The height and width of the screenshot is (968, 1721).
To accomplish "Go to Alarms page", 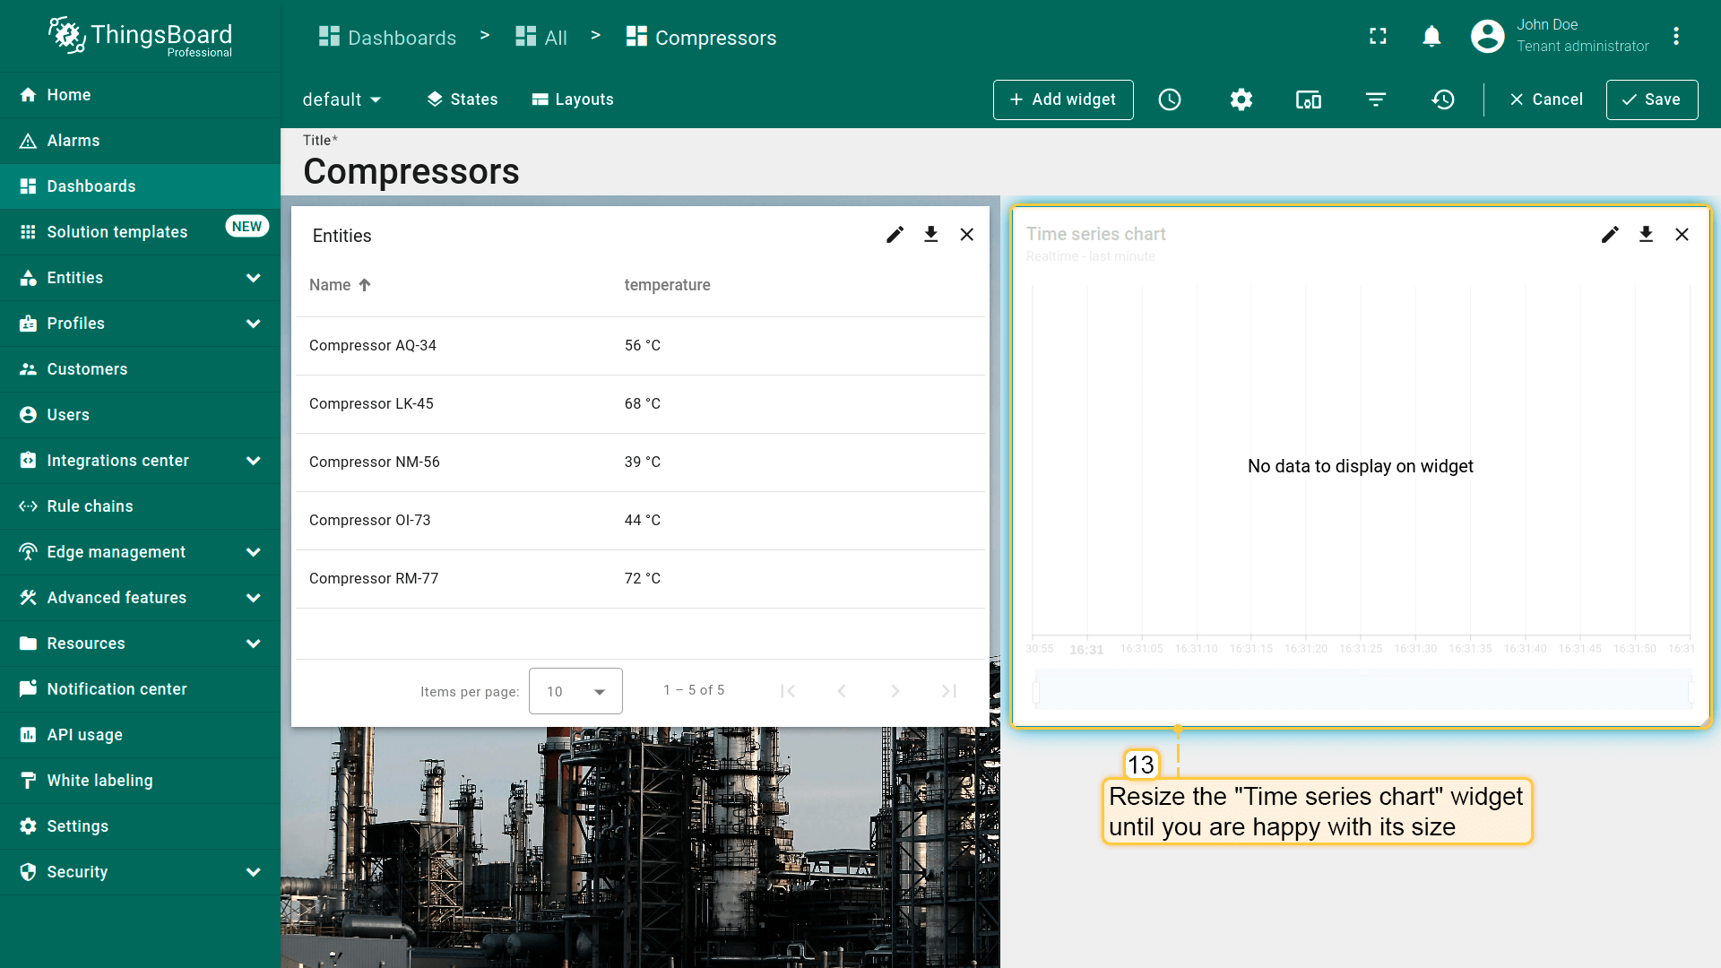I will 74,141.
